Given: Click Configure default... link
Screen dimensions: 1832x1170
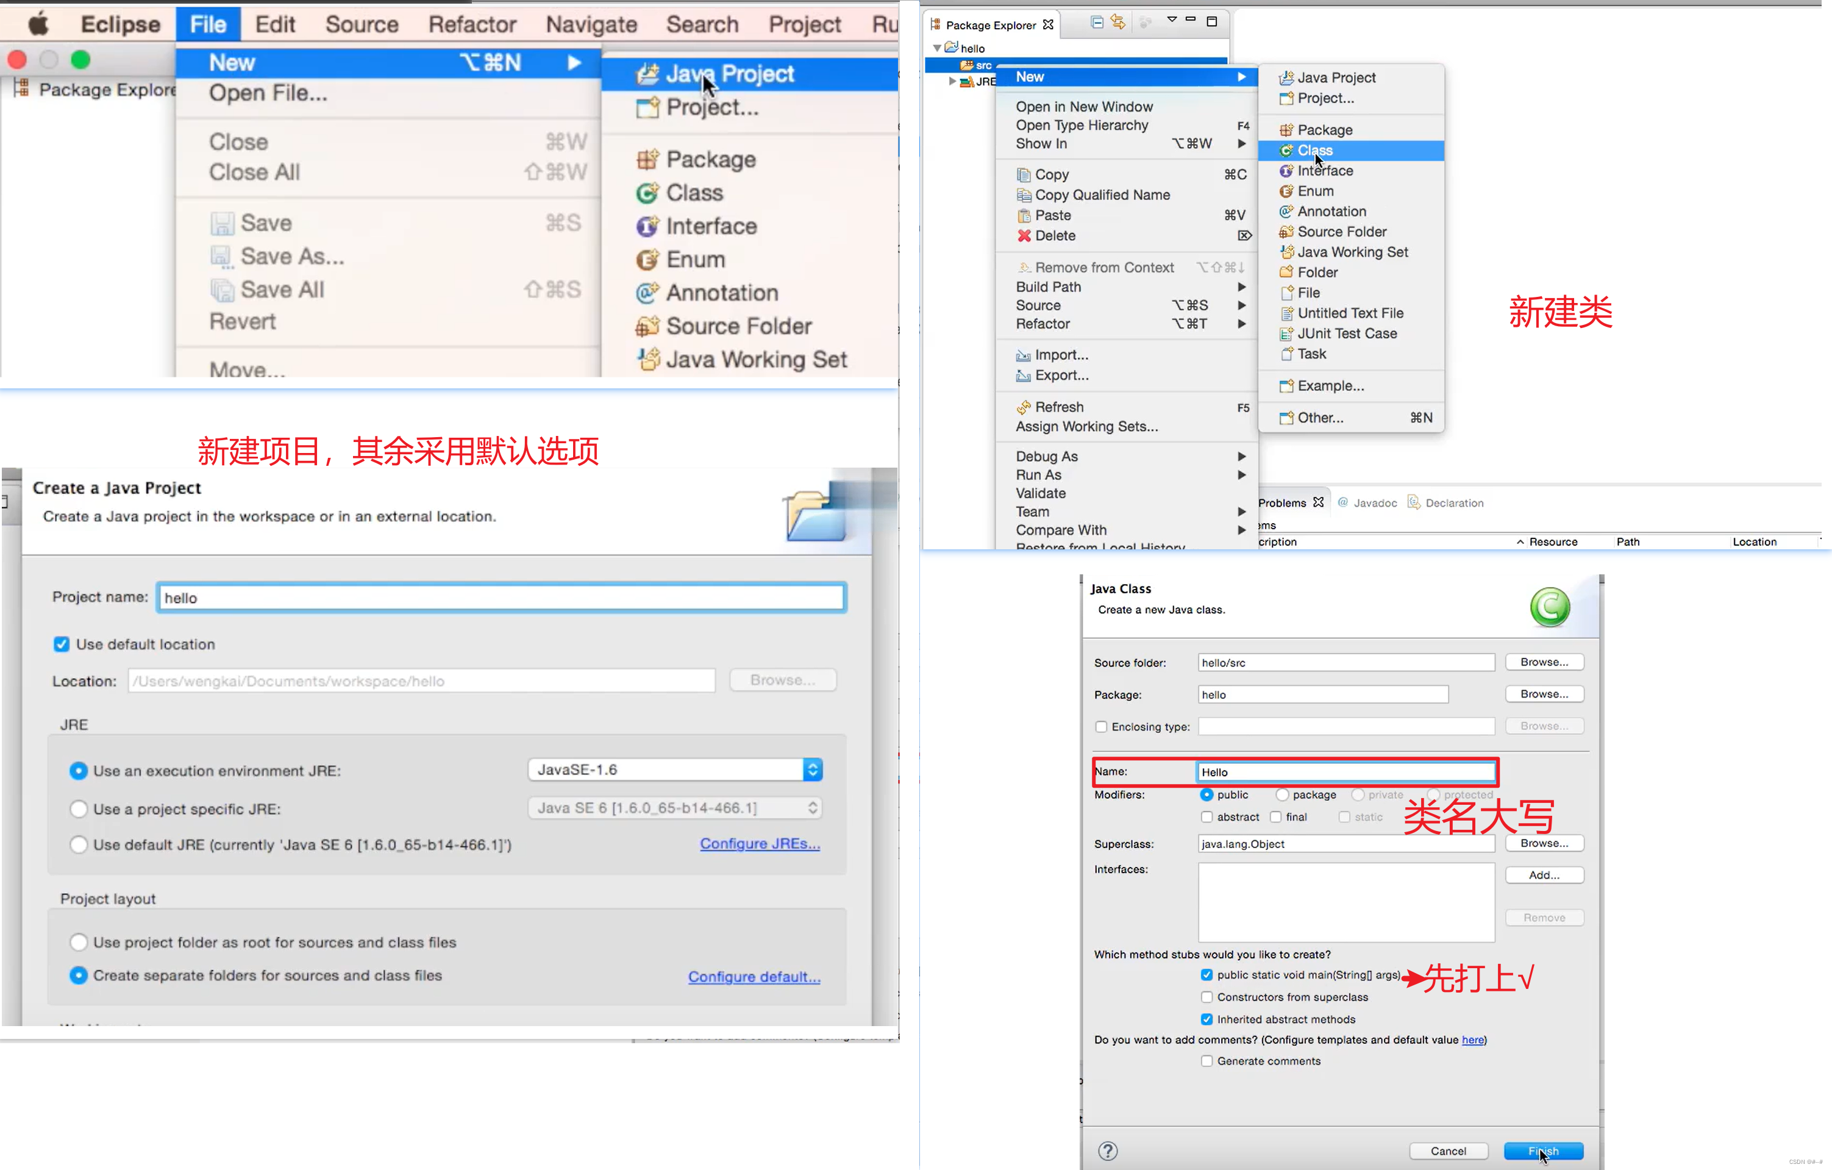Looking at the screenshot, I should point(754,977).
